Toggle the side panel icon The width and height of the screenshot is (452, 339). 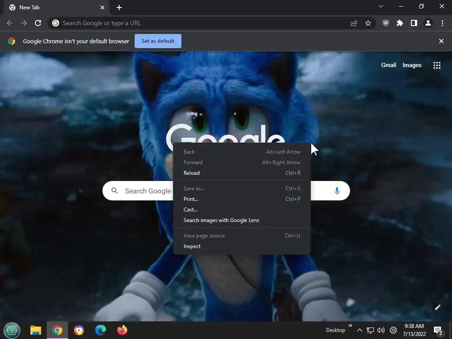tap(414, 23)
